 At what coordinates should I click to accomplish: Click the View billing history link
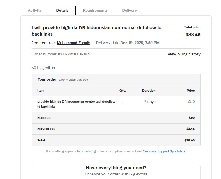tap(184, 54)
